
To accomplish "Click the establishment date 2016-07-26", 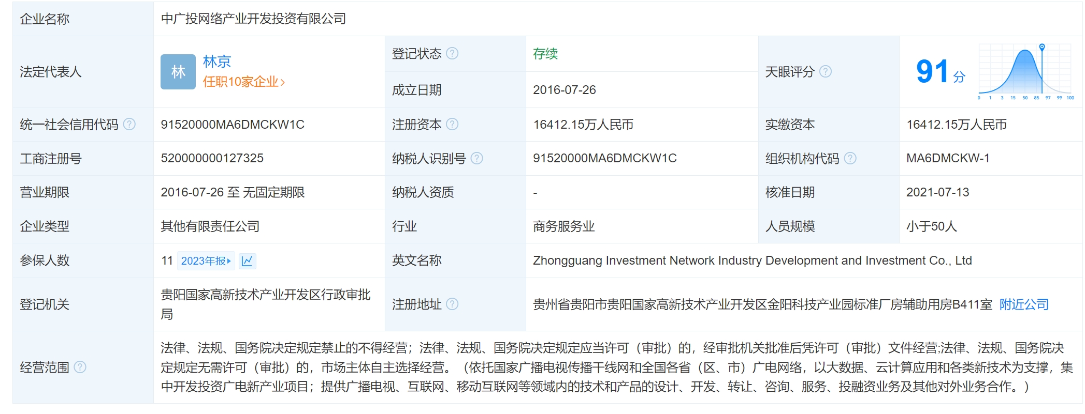I will coord(565,90).
